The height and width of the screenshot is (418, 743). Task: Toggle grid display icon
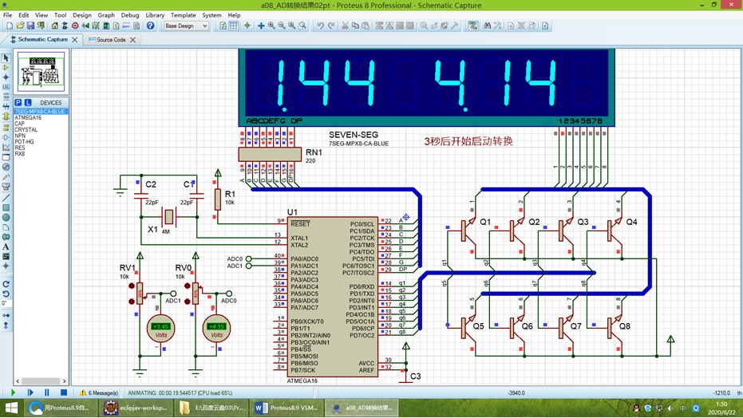[234, 26]
